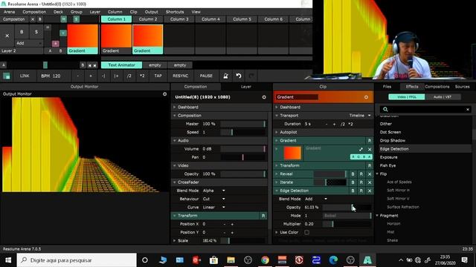Click the Windows Start button
This screenshot has height=267, width=476.
8,260
